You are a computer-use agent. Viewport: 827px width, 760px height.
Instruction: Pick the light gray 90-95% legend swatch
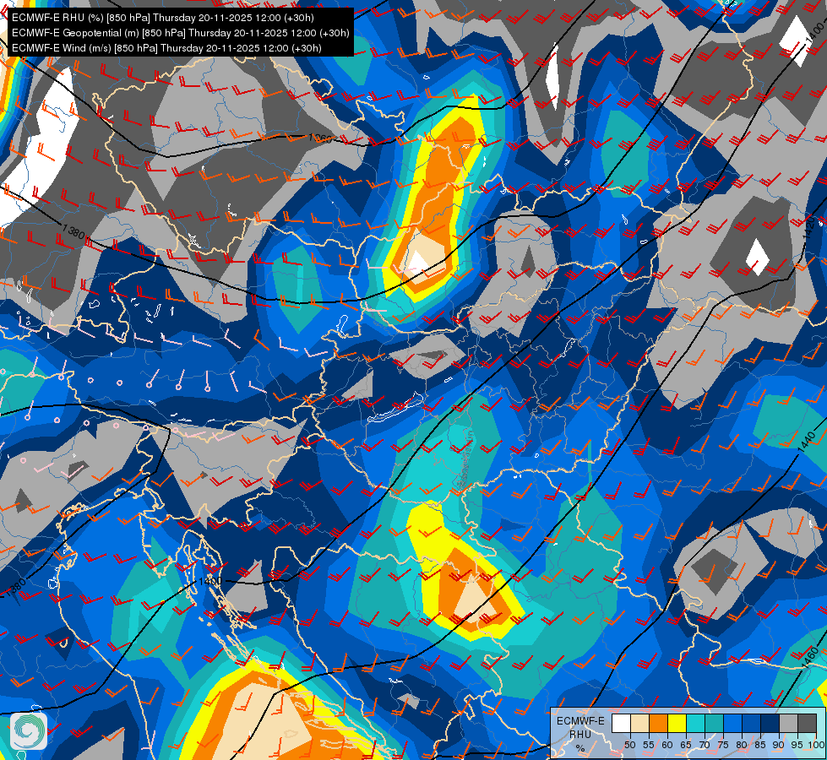point(788,723)
